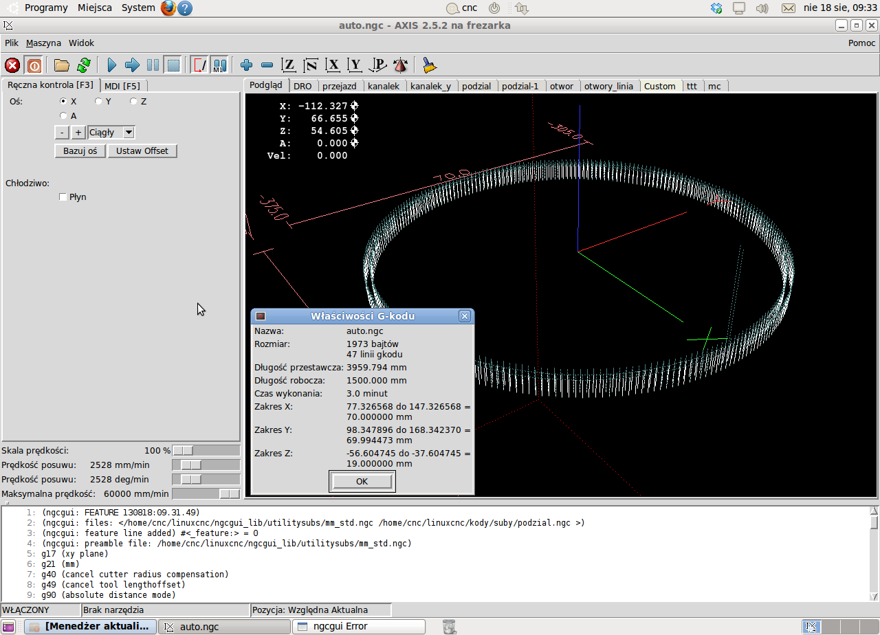Open a G-code file with folder icon
Screen dimensions: 880x635
coord(62,65)
